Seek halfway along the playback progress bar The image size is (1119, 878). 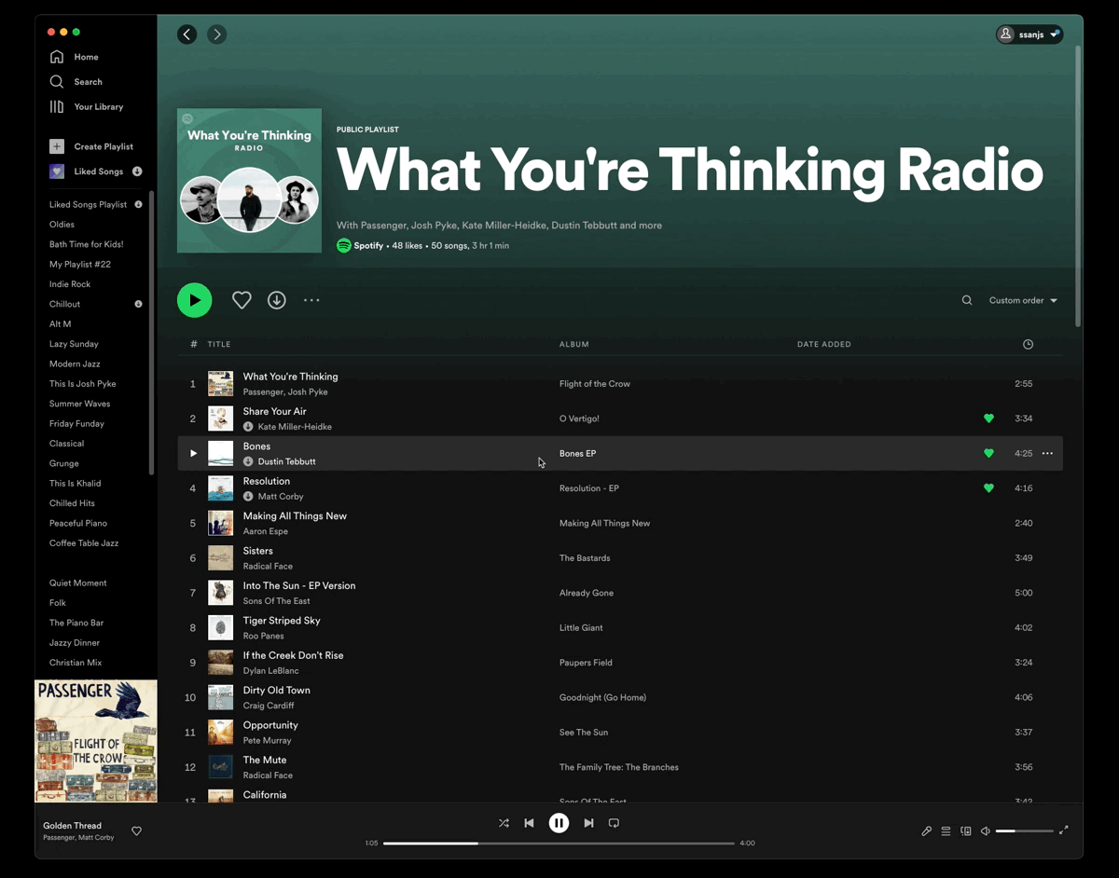[559, 842]
